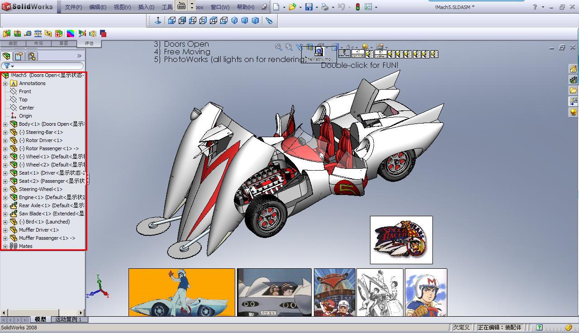Open the 文件(F) menu
This screenshot has height=333, width=579.
(x=73, y=7)
